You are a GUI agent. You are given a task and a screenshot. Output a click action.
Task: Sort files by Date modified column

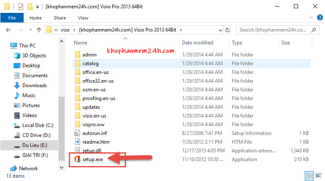[x=197, y=43]
